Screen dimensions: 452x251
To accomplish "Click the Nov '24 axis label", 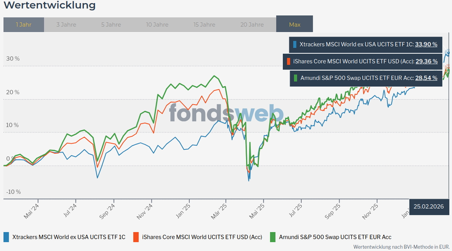I will [x=144, y=212].
